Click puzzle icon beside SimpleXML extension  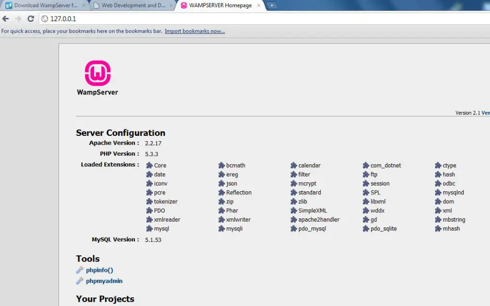click(294, 211)
